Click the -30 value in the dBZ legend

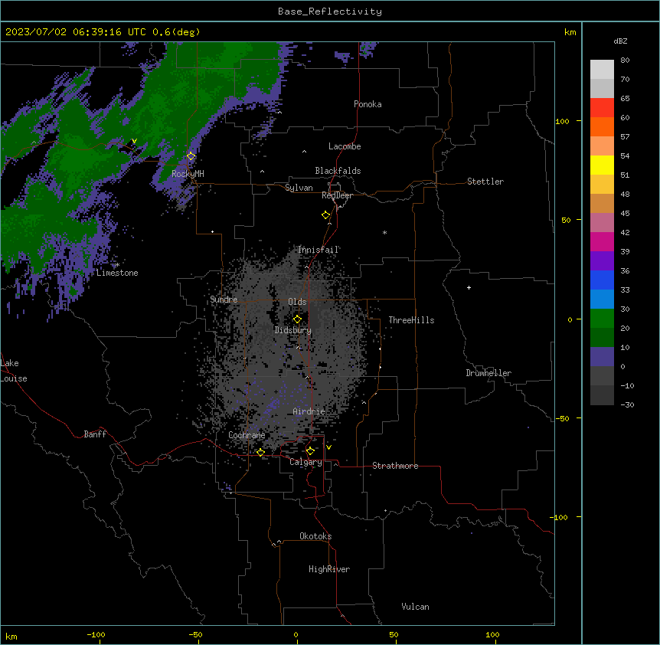[627, 404]
